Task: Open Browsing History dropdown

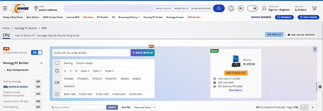Action: click(129, 17)
